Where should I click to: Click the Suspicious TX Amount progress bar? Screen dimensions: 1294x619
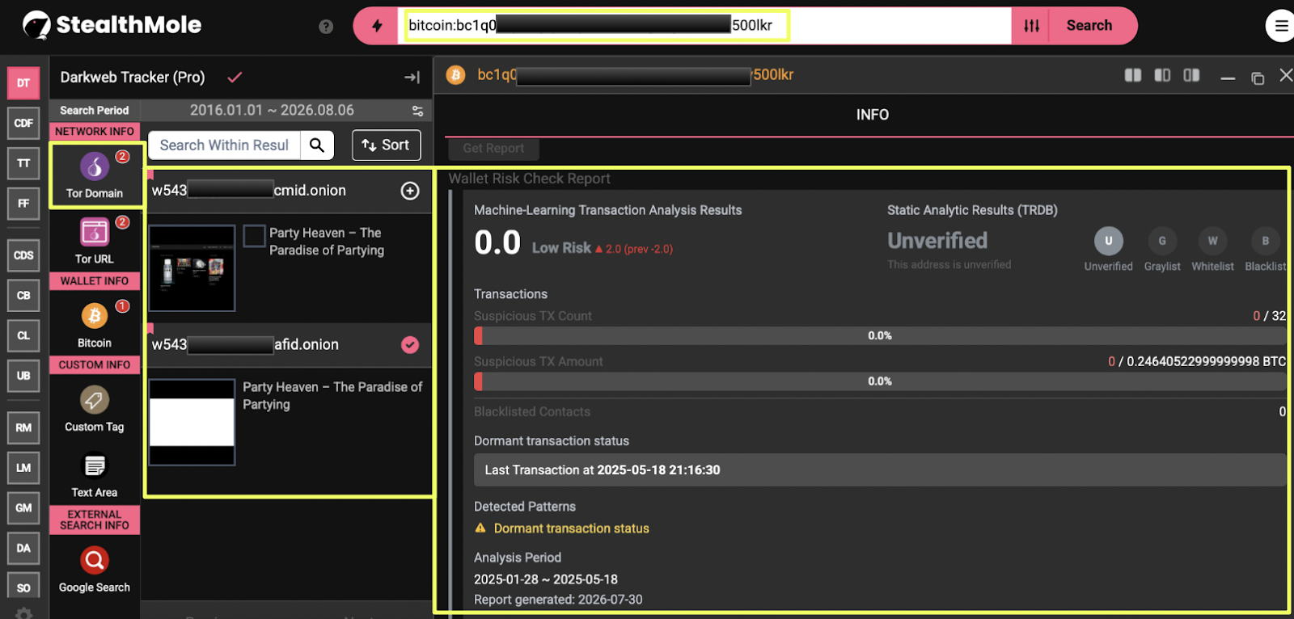[x=880, y=381]
